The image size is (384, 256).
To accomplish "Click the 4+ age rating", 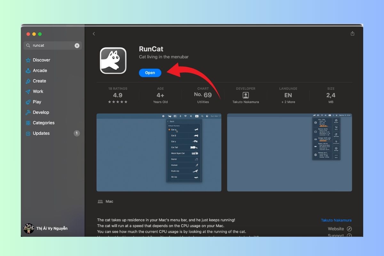I will pyautogui.click(x=160, y=95).
